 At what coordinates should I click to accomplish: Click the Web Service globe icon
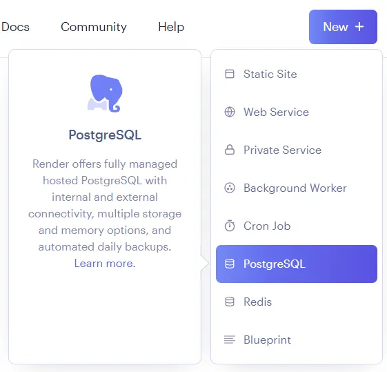tap(230, 112)
